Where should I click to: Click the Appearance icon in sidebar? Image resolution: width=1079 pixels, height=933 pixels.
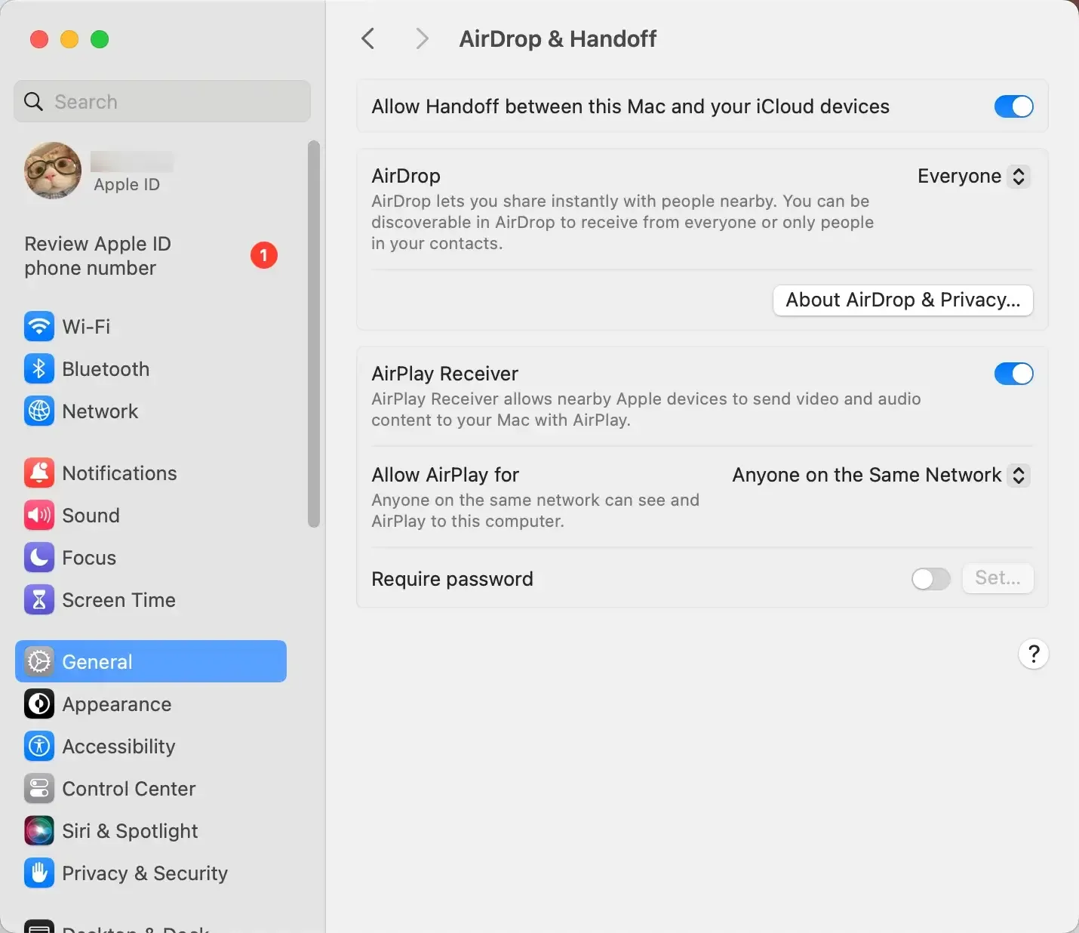click(x=39, y=704)
